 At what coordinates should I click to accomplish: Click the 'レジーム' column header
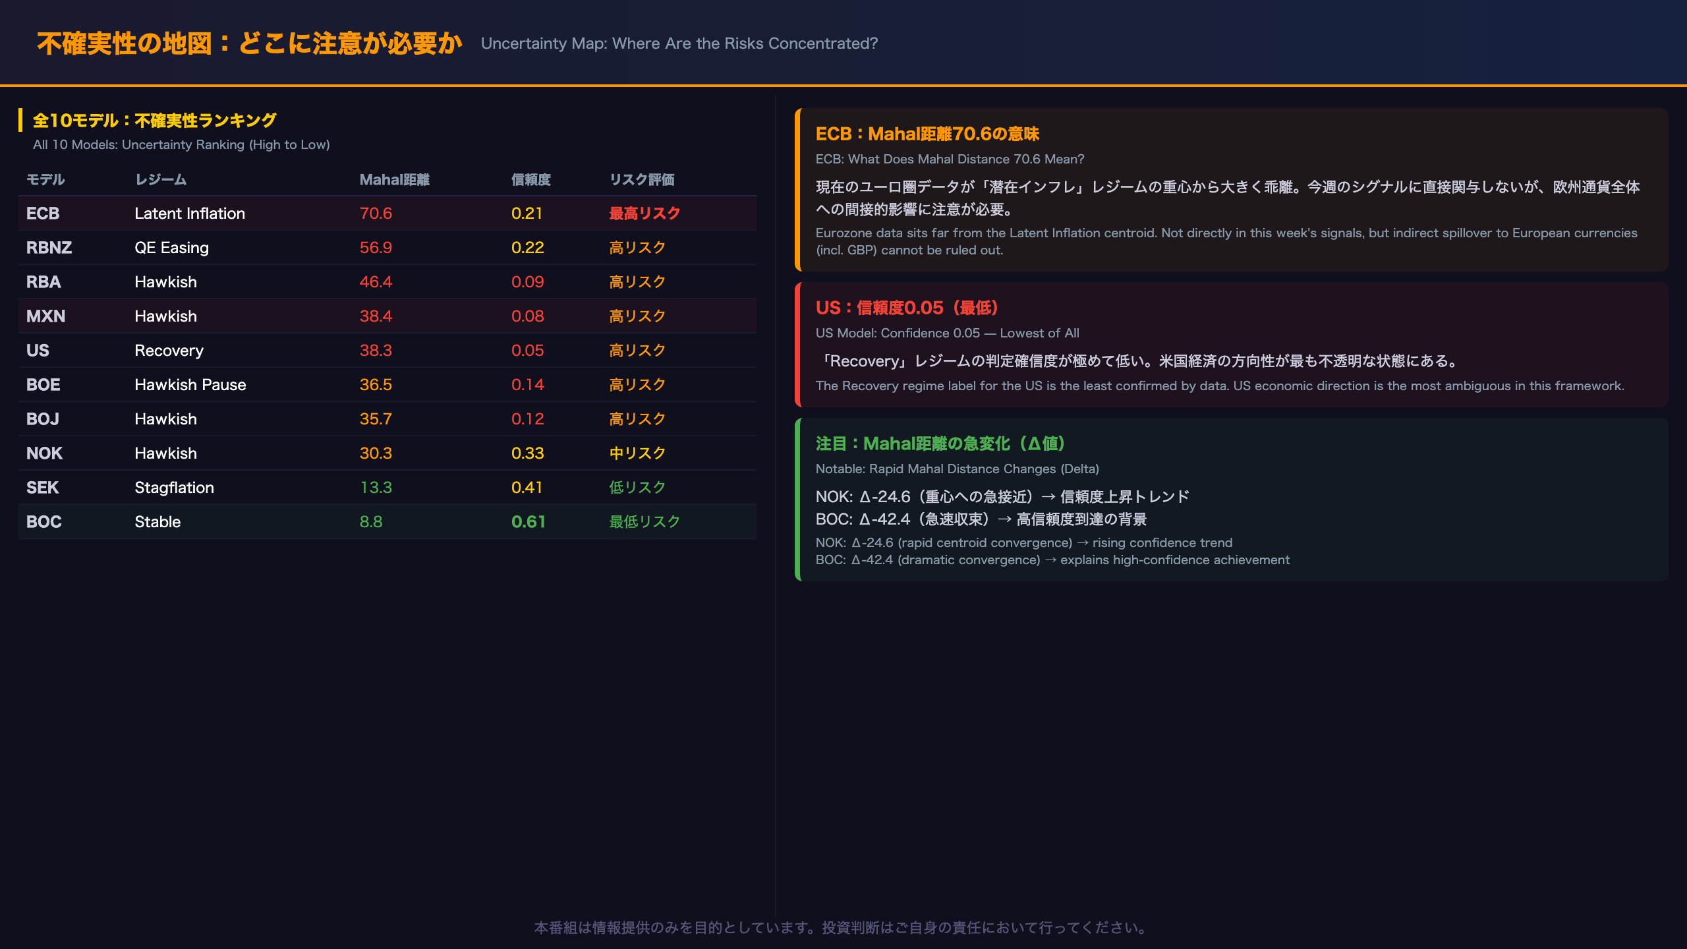coord(161,179)
